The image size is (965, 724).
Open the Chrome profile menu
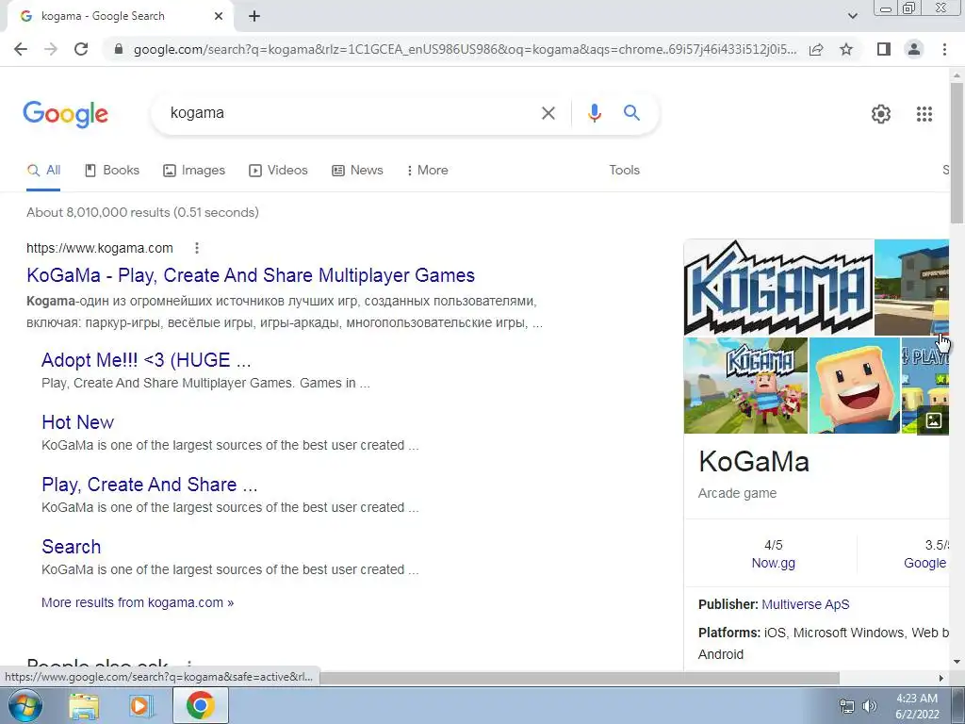[914, 49]
